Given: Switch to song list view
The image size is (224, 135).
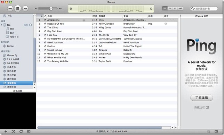Looking at the screenshot, I should (165, 8).
